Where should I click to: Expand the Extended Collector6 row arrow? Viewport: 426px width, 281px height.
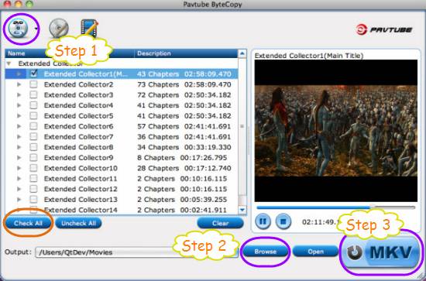click(x=19, y=126)
